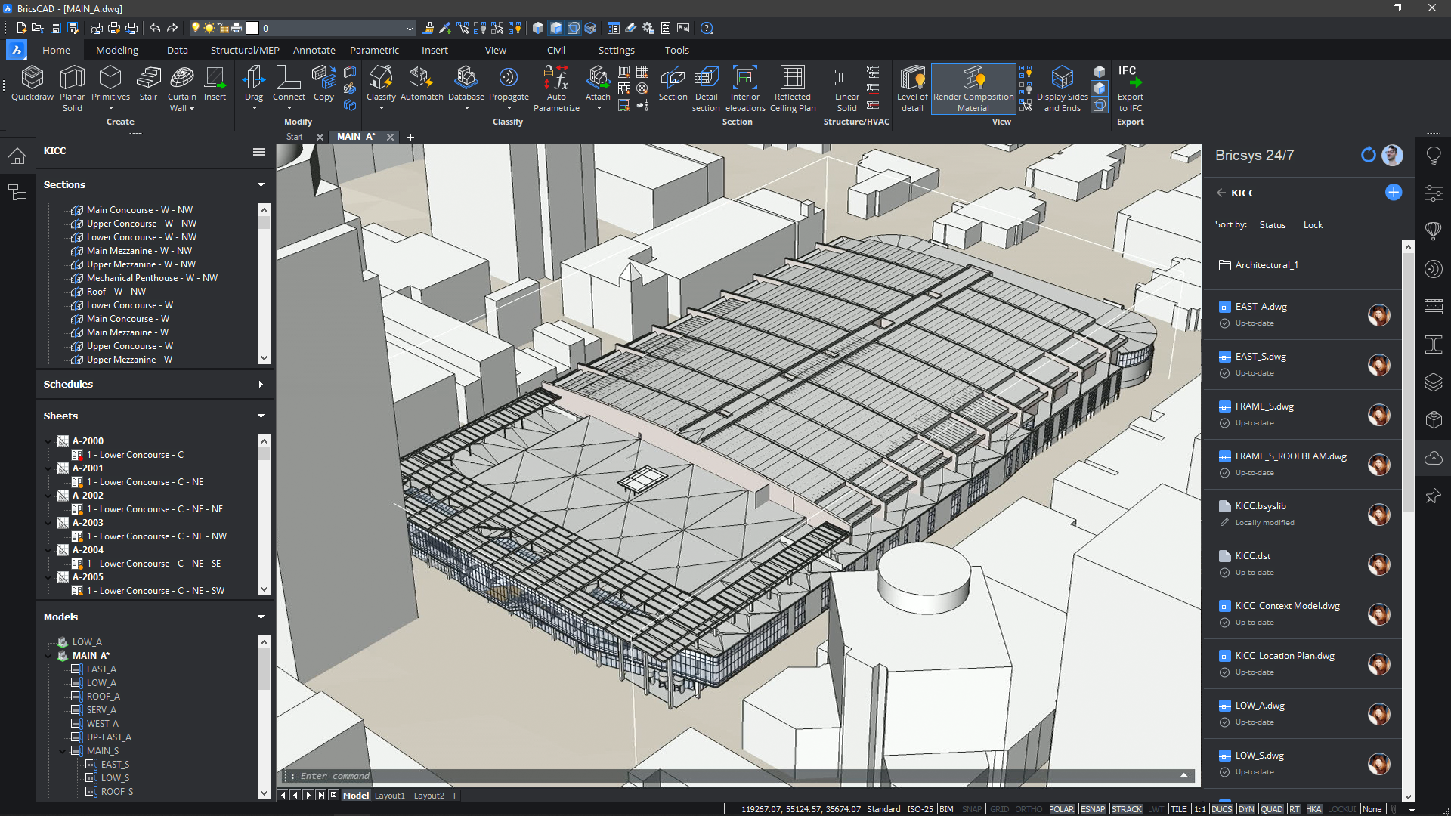Click Export to IFC
Viewport: 1451px width, 816px height.
(x=1129, y=87)
